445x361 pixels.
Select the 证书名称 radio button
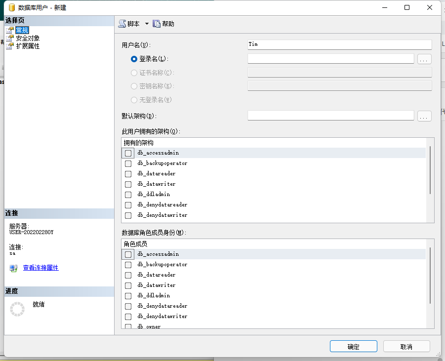click(134, 73)
